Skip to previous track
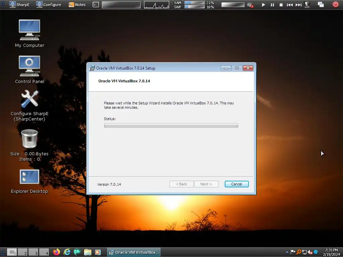This screenshot has width=343, height=257. (x=290, y=5)
